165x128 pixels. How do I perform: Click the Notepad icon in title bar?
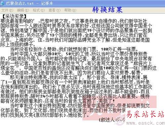[x=2, y=3]
